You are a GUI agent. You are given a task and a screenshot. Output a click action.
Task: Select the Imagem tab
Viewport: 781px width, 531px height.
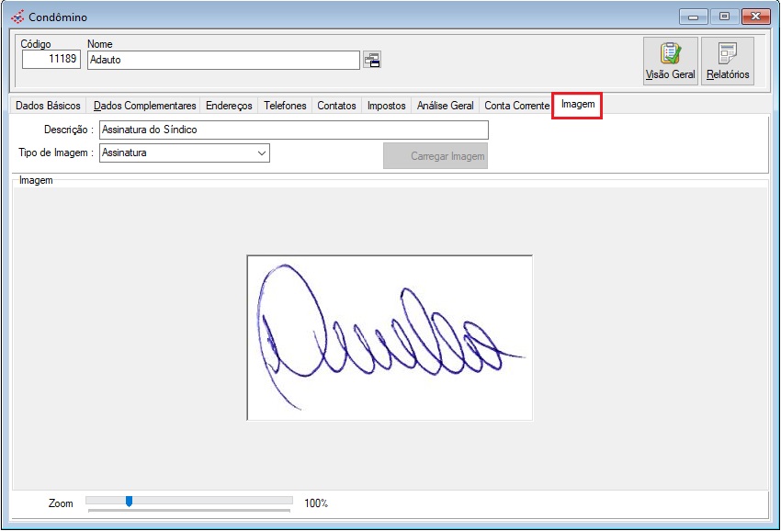pyautogui.click(x=577, y=105)
